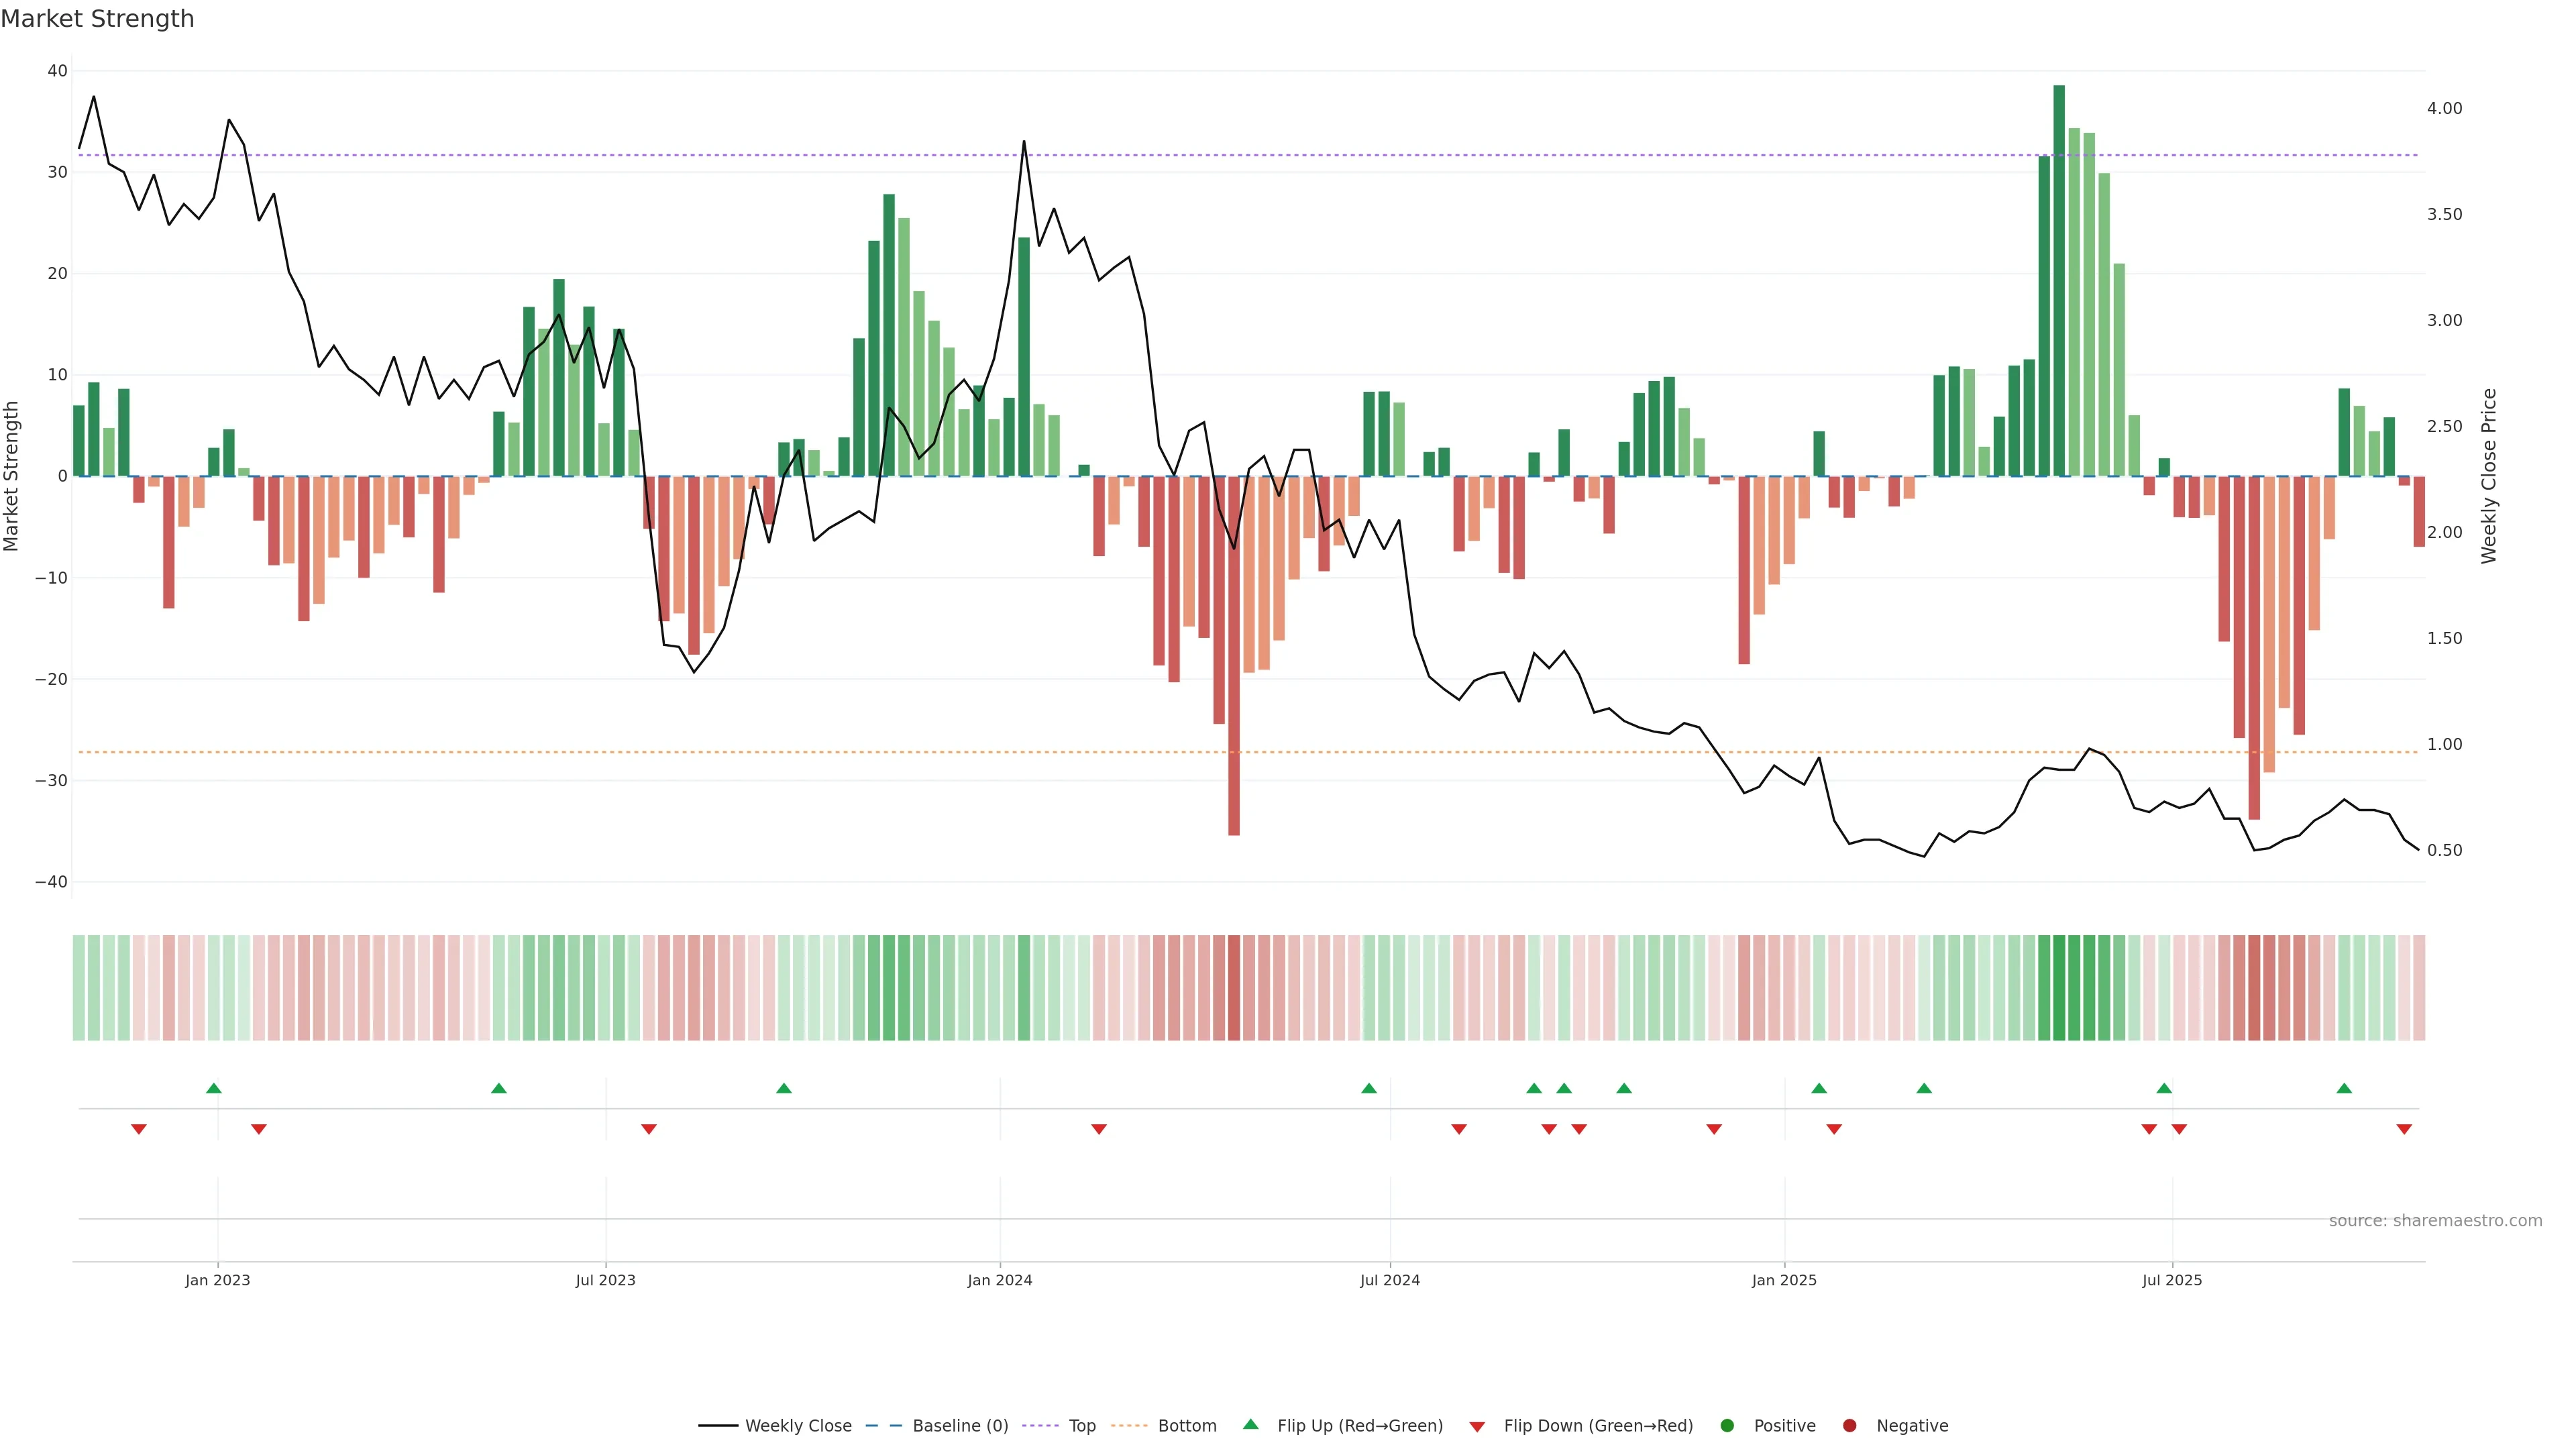Click the tallest green market strength bar
Viewport: 2576px width, 1449px height.
click(x=2059, y=280)
